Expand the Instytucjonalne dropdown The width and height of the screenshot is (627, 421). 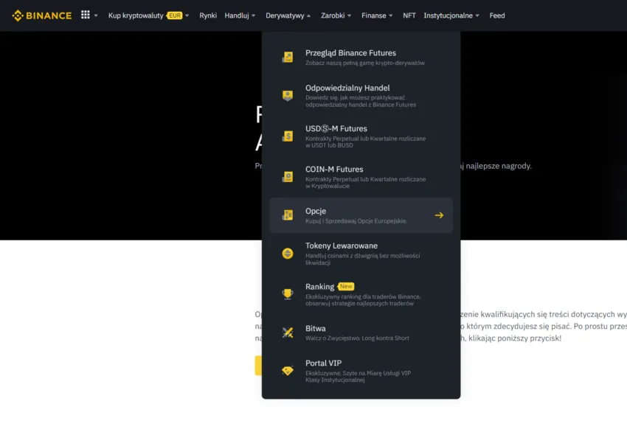pyautogui.click(x=451, y=15)
